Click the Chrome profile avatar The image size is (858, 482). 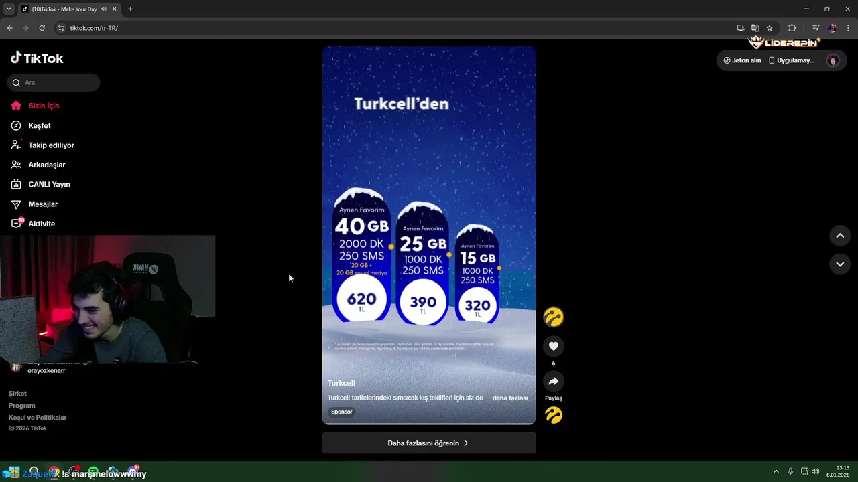pyautogui.click(x=832, y=28)
